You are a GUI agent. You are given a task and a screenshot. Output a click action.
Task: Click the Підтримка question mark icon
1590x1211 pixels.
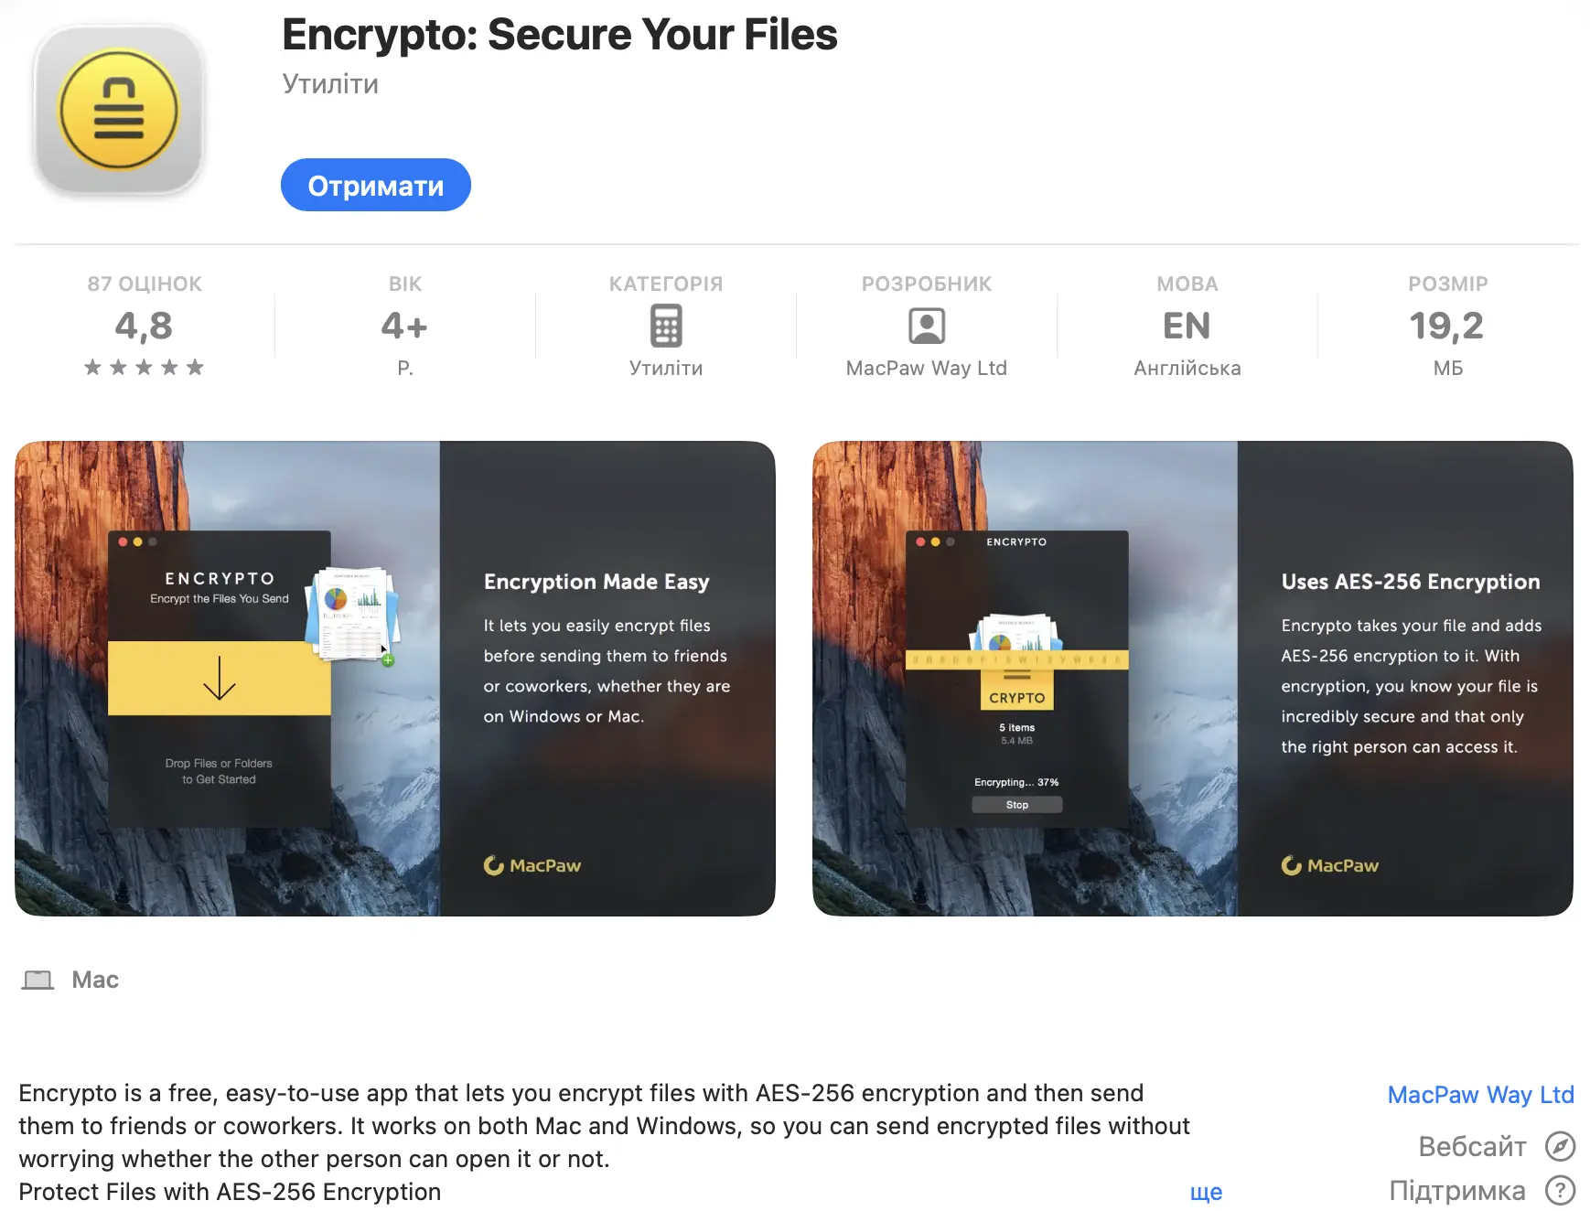coord(1560,1190)
